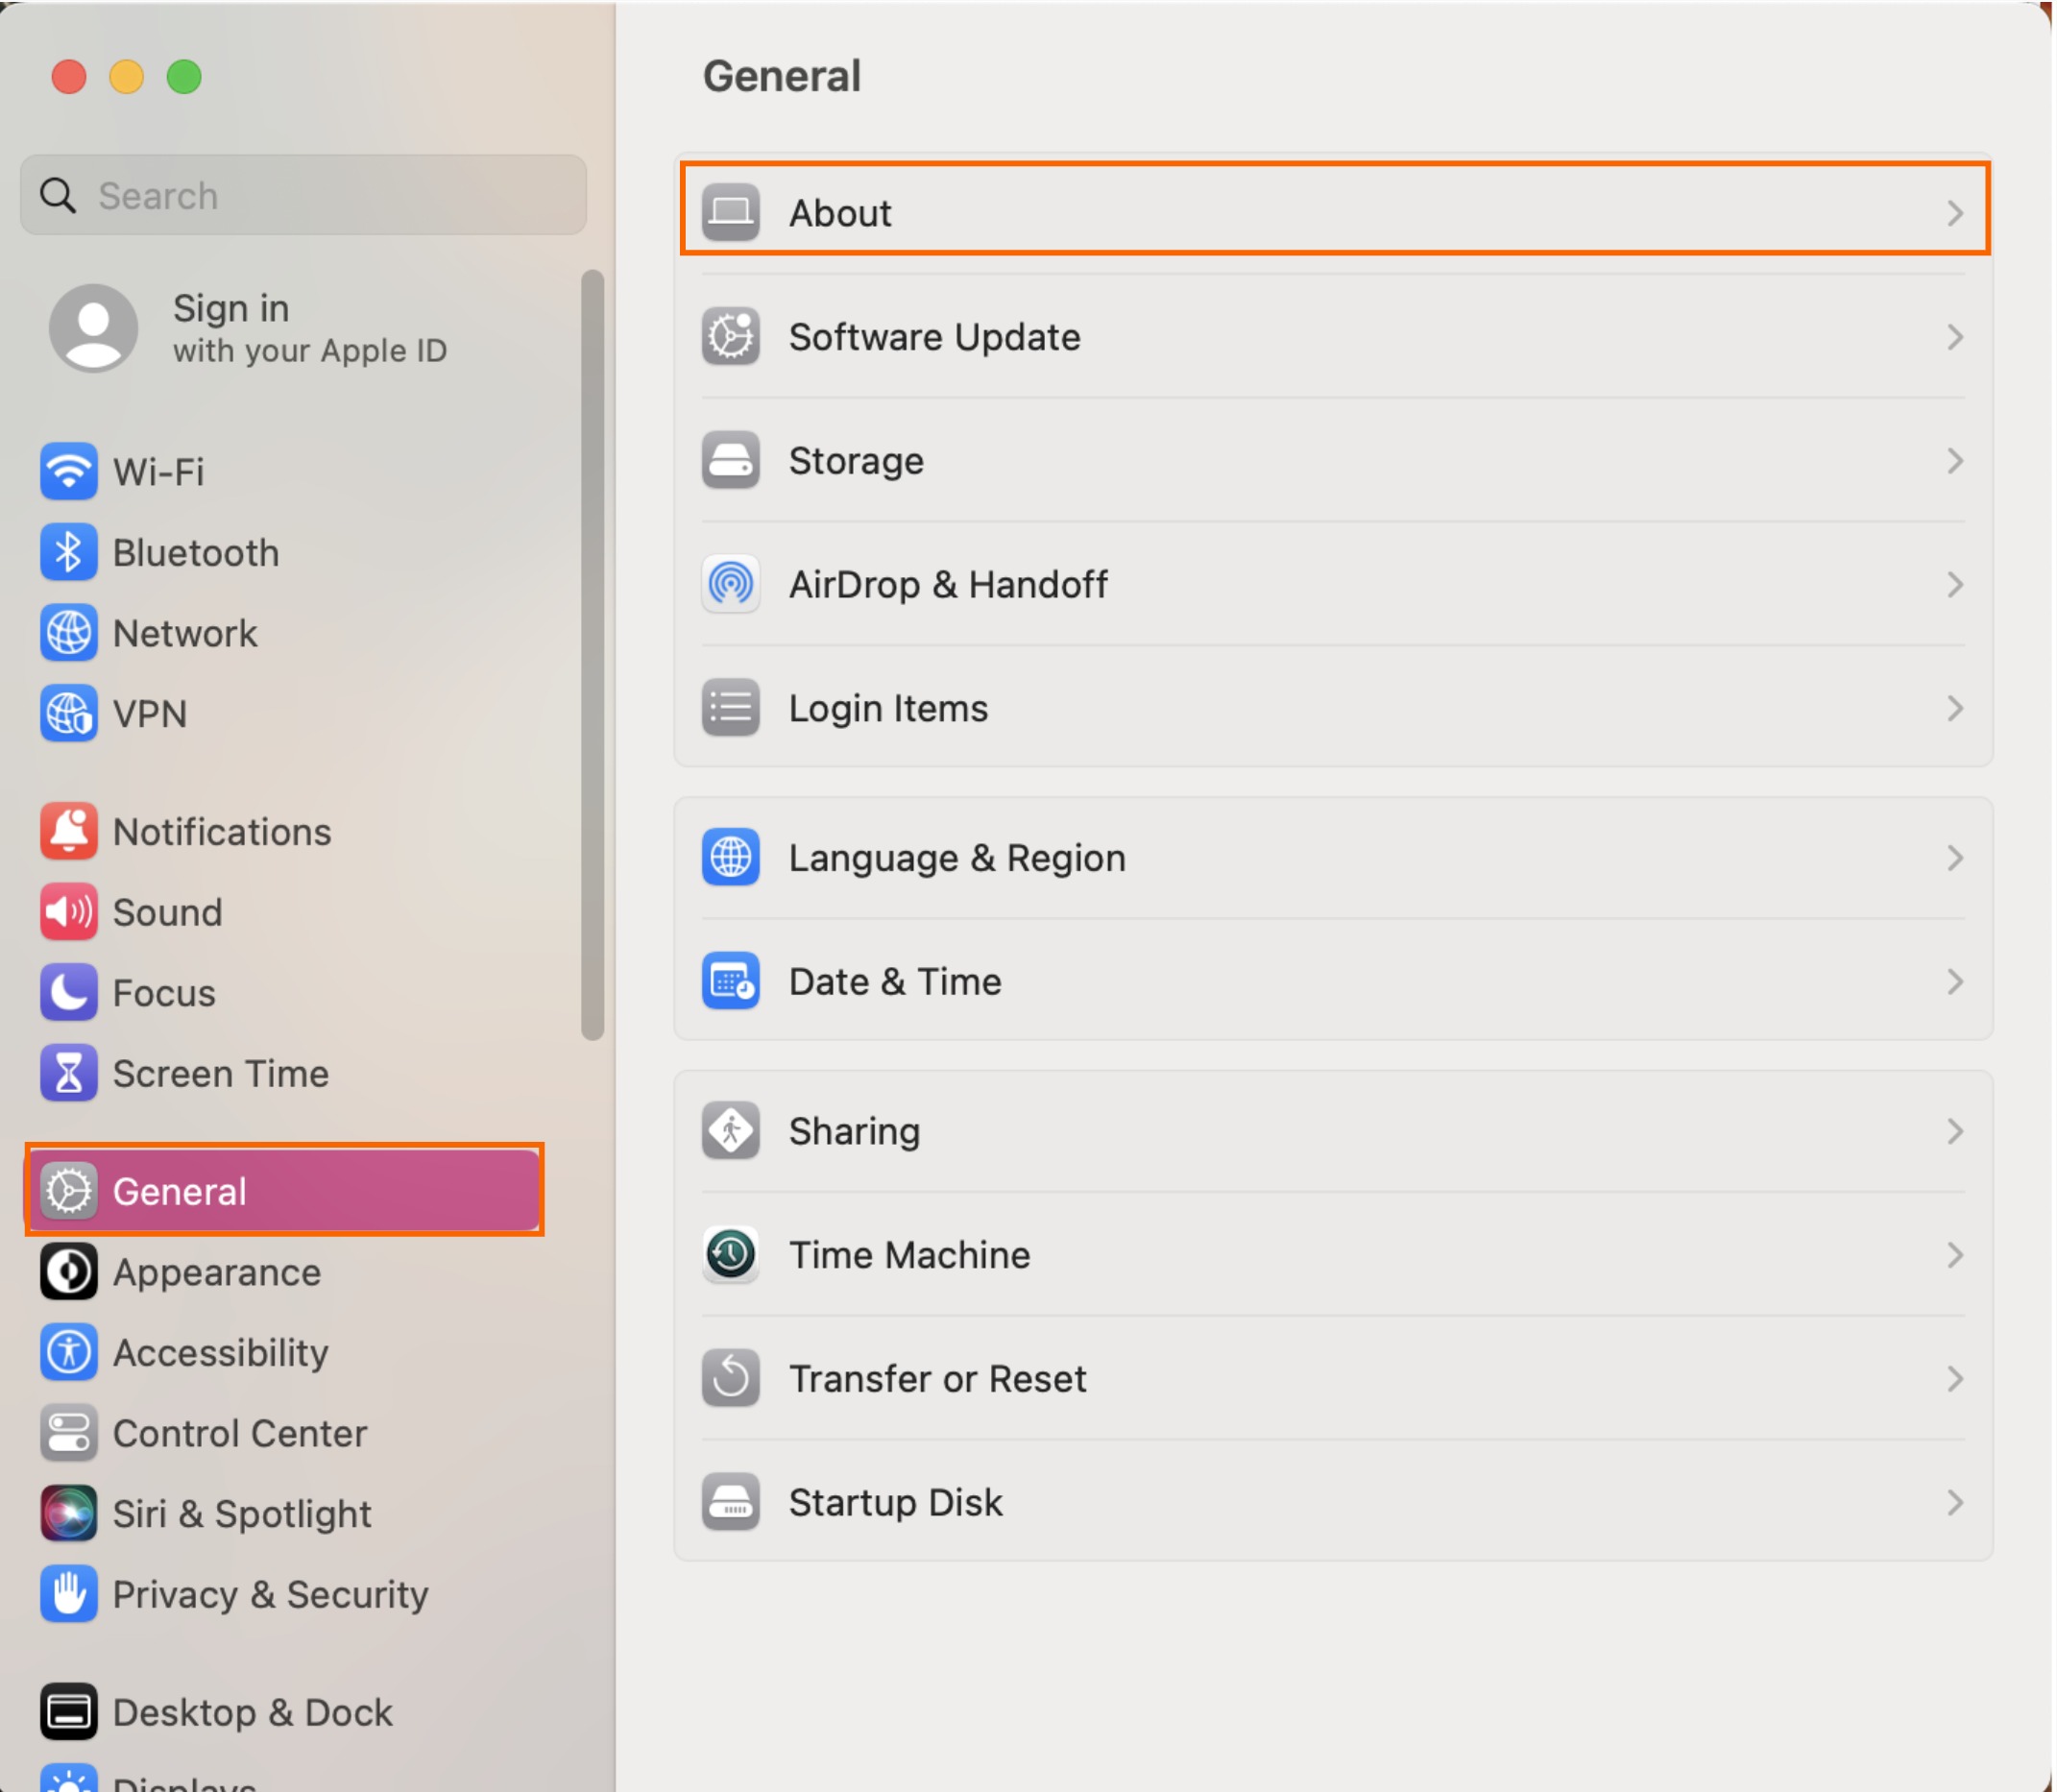Viewport: 2057px width, 1792px height.
Task: Click the Apple ID avatar icon
Action: tap(94, 328)
